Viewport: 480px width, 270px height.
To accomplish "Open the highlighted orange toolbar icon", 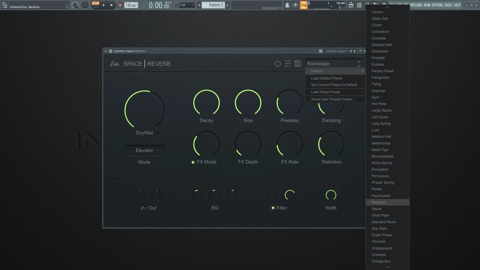I will [x=304, y=5].
